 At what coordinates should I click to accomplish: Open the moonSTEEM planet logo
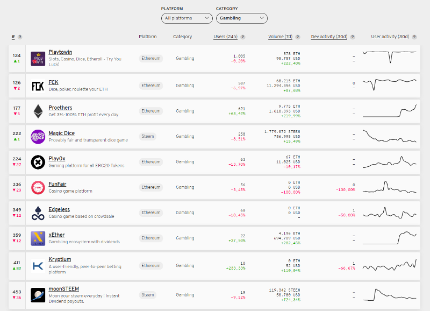pyautogui.click(x=38, y=295)
